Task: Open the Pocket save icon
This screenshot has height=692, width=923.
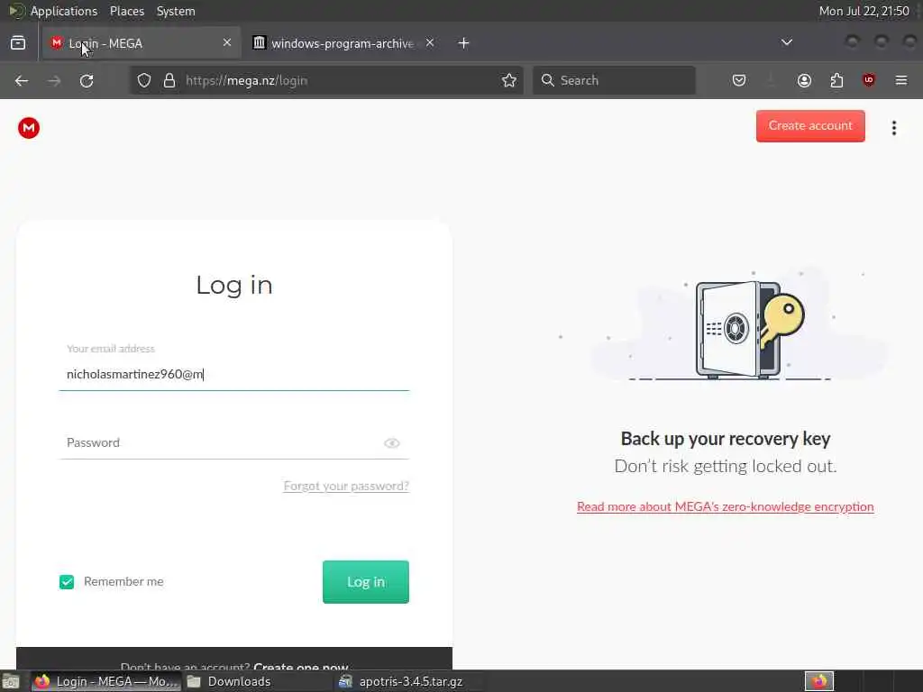Action: tap(739, 80)
